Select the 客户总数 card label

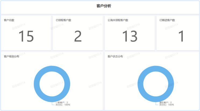tap(9, 20)
